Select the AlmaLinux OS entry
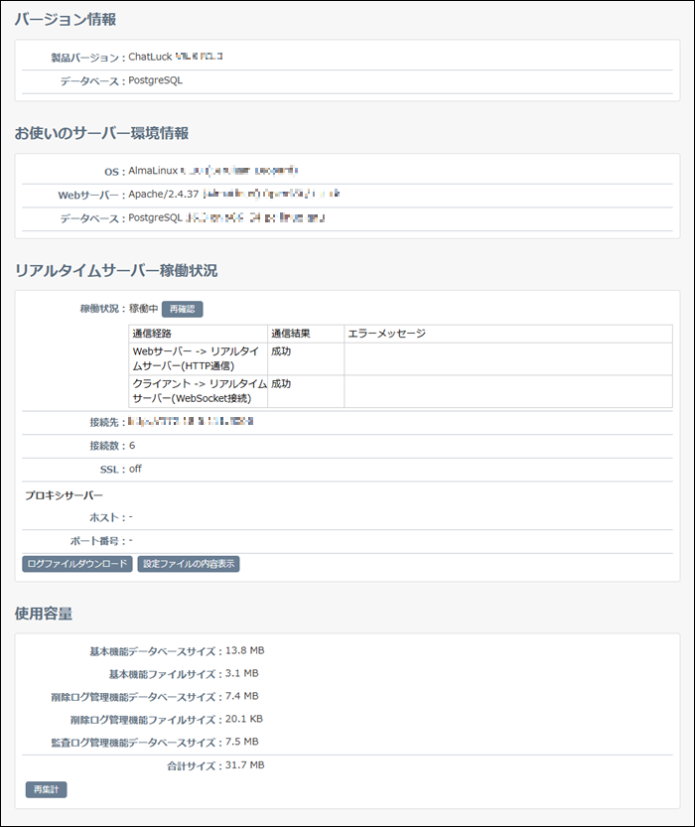 pyautogui.click(x=153, y=171)
